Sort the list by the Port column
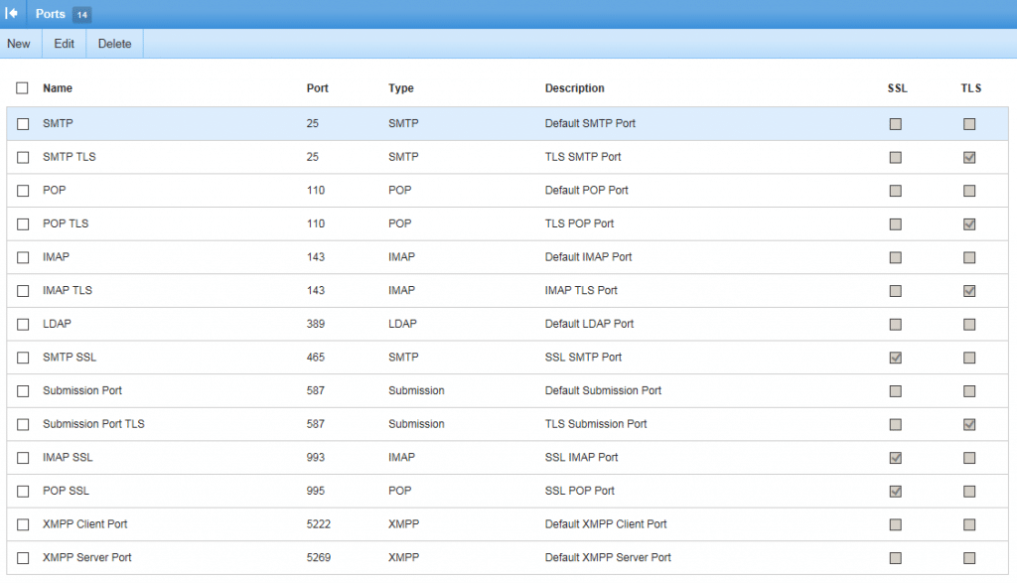The image size is (1017, 583). pyautogui.click(x=317, y=87)
